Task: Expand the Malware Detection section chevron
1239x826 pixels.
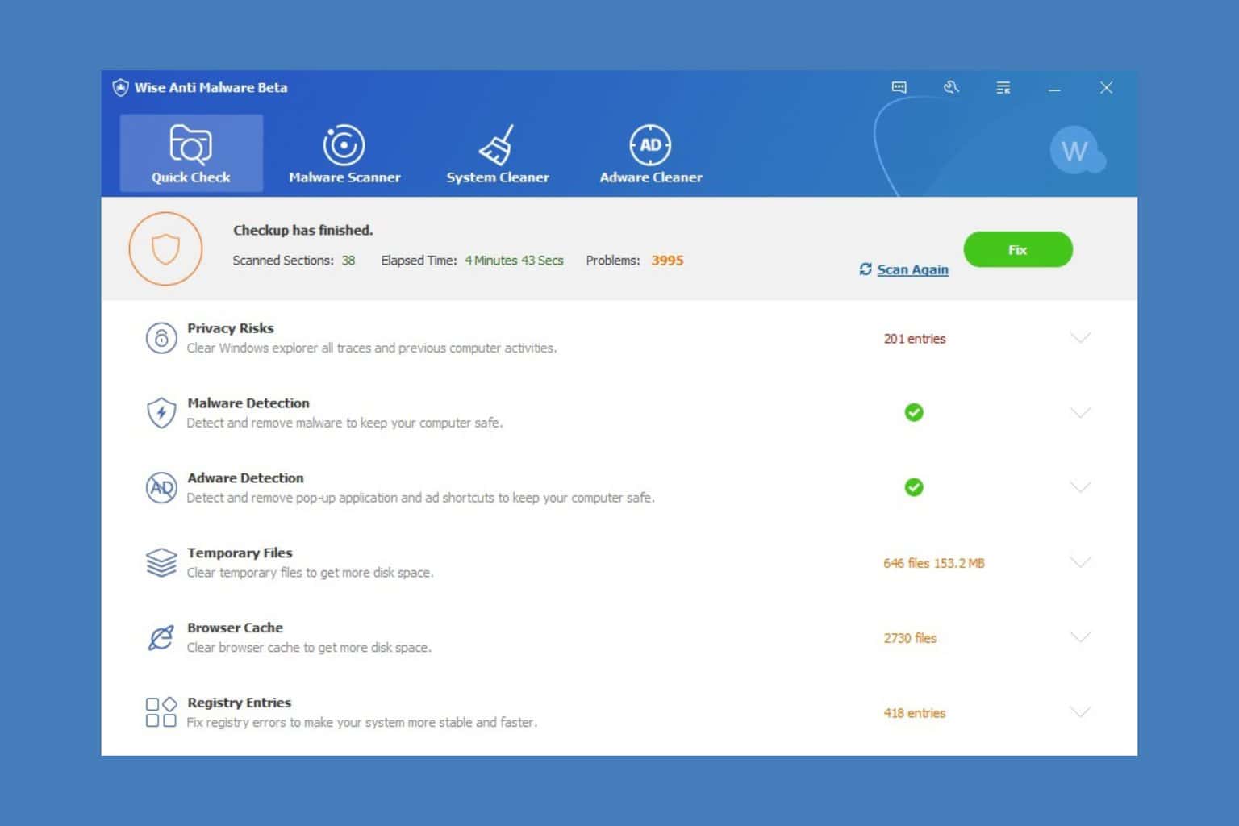Action: (1080, 412)
